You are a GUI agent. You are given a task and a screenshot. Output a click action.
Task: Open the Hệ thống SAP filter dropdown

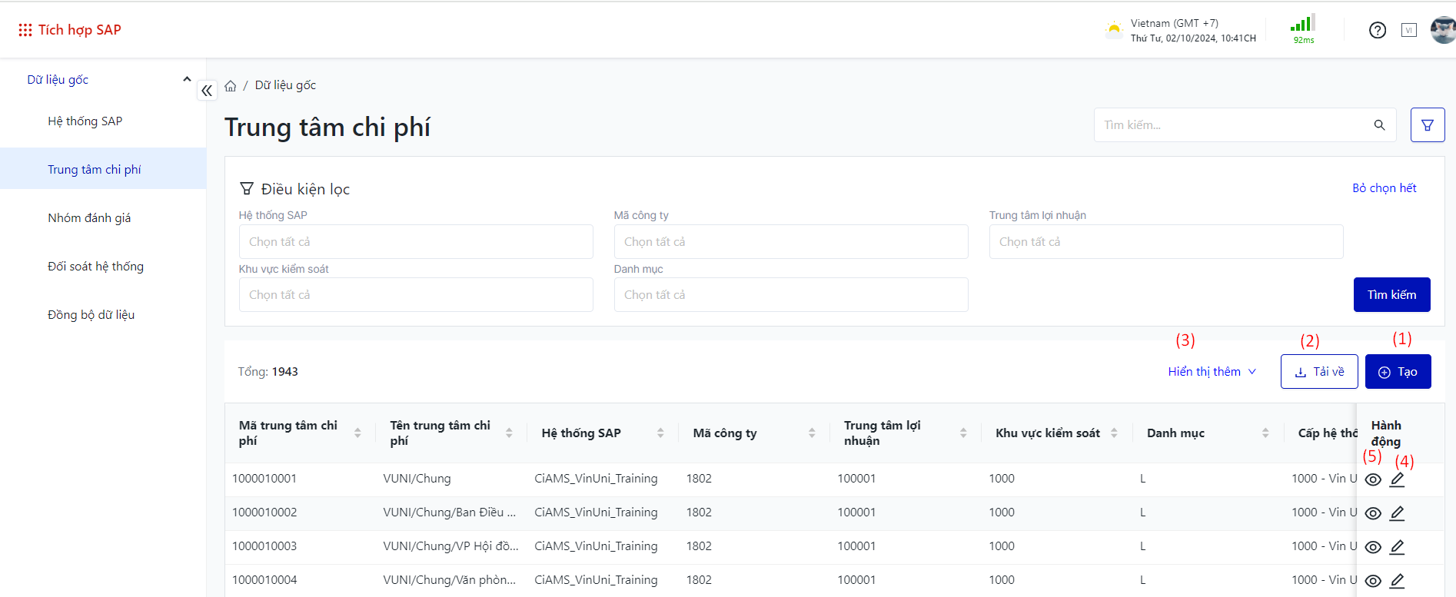tap(415, 242)
